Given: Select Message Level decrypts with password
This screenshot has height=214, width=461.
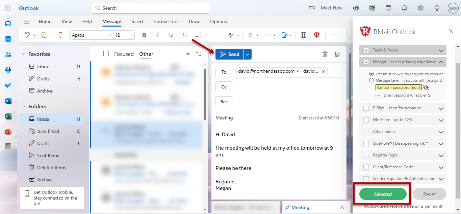Looking at the screenshot, I should click(372, 80).
